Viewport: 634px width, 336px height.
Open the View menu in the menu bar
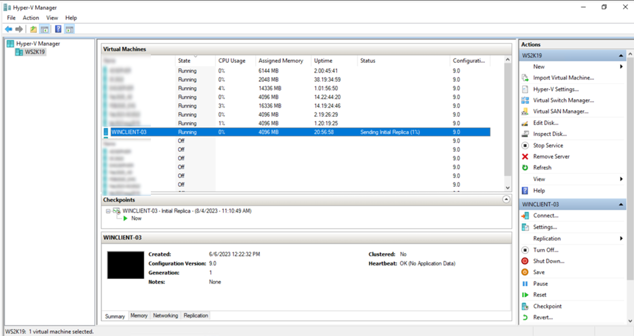coord(52,18)
